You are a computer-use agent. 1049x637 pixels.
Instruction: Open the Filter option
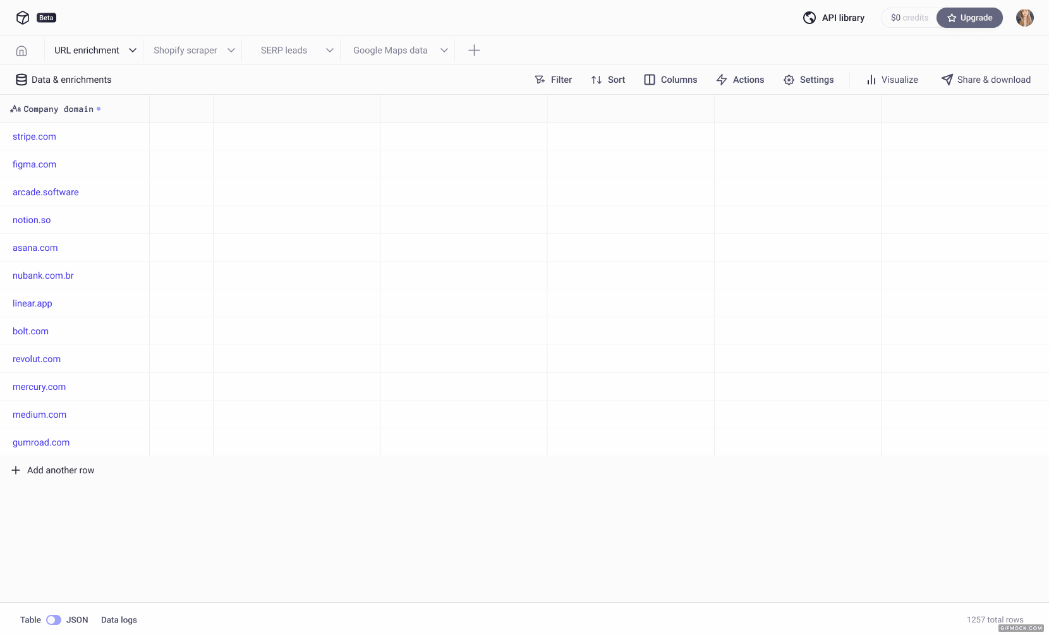click(x=561, y=80)
